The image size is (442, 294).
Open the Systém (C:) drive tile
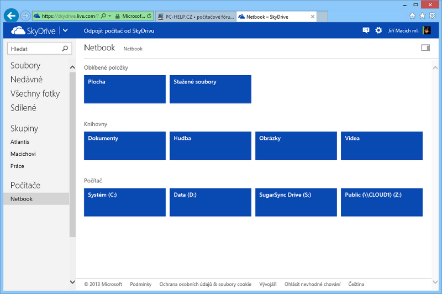tap(125, 202)
